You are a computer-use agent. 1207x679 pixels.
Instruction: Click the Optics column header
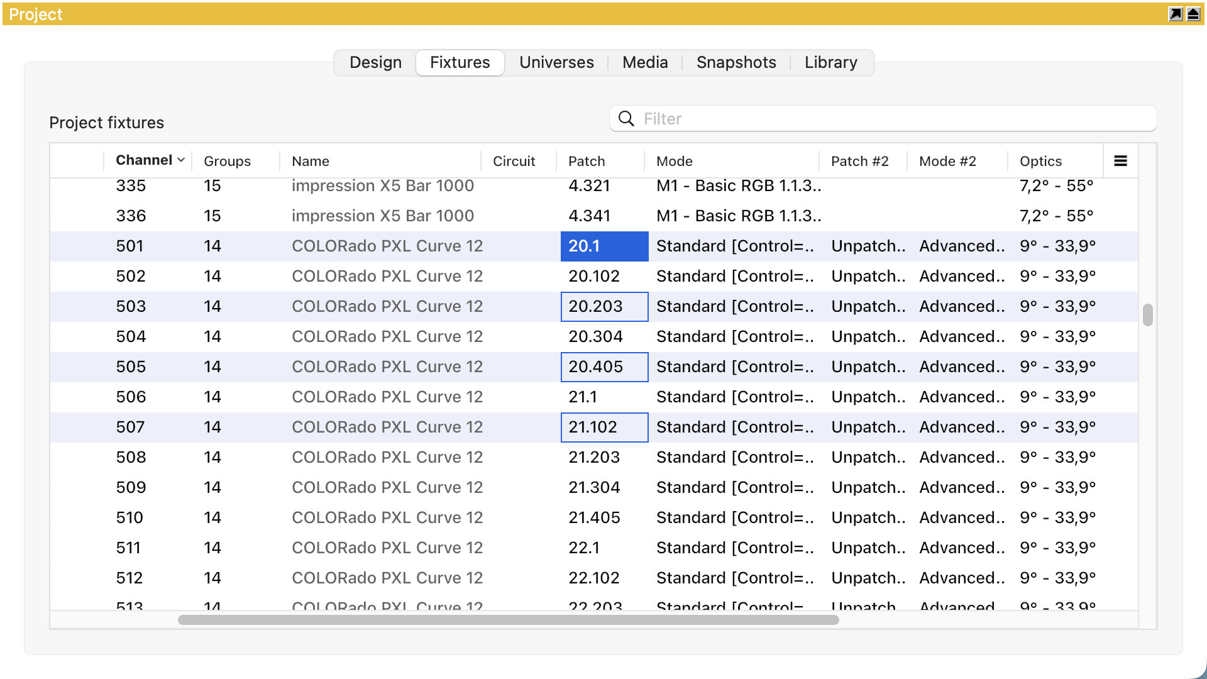point(1040,161)
